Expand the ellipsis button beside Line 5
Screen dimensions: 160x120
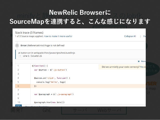point(20,56)
